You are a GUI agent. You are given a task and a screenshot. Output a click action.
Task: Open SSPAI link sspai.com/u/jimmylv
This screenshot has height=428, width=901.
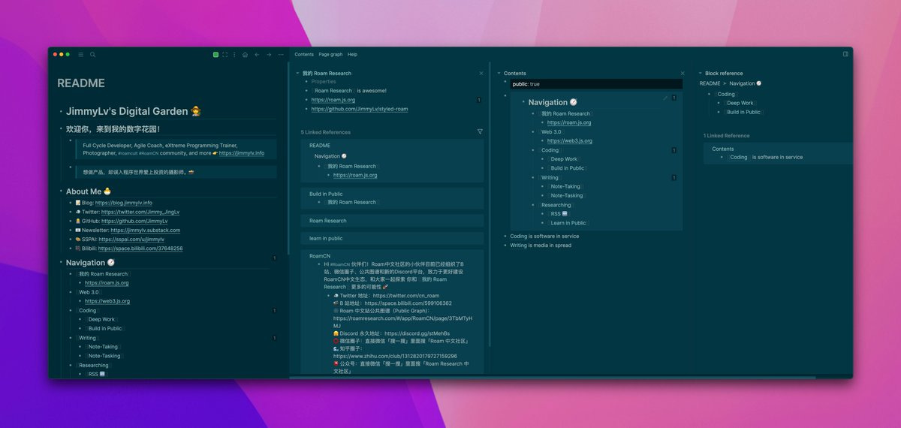click(131, 240)
